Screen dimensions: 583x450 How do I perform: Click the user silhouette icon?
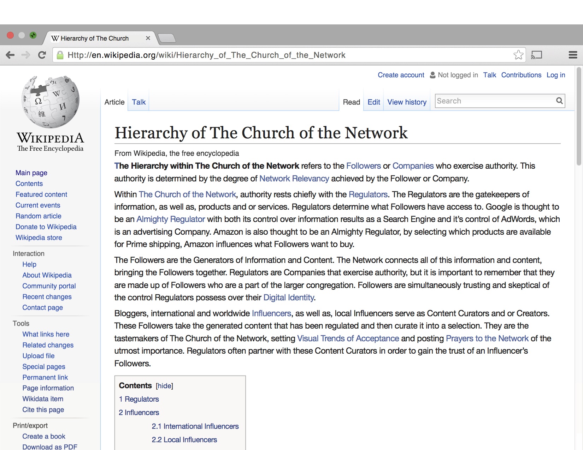coord(432,75)
